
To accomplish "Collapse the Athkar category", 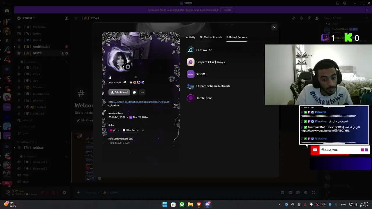I will pyautogui.click(x=26, y=142).
